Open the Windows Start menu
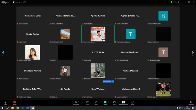Screen dimensions: 196x110 coord(2,108)
